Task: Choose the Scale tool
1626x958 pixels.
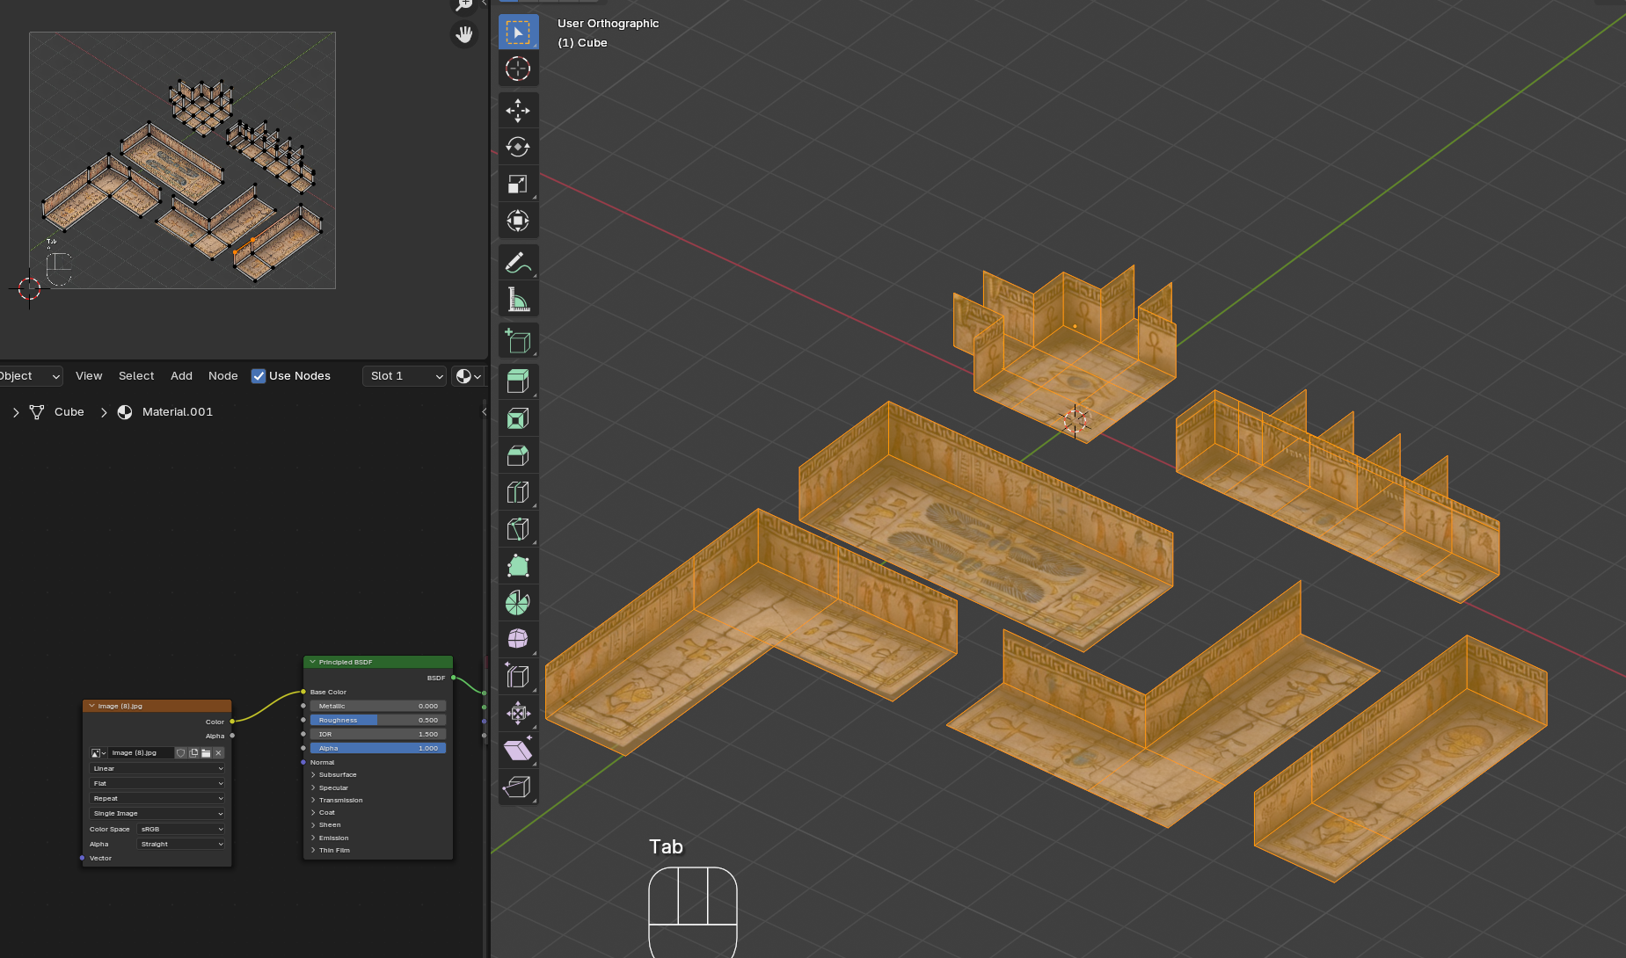Action: click(518, 184)
